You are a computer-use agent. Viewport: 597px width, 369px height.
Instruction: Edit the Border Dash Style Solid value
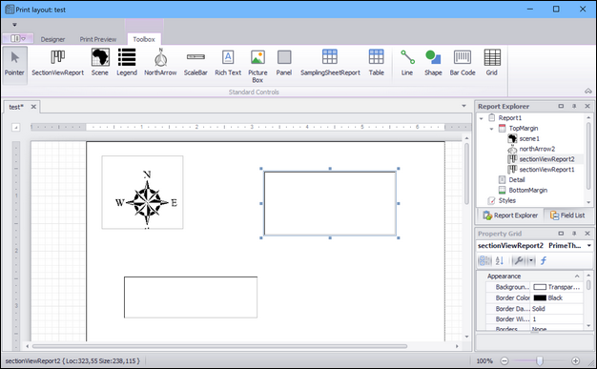[x=557, y=308]
